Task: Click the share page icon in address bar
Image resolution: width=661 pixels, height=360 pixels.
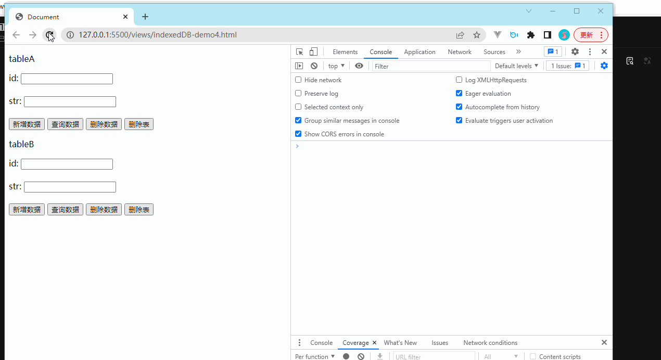Action: [460, 35]
